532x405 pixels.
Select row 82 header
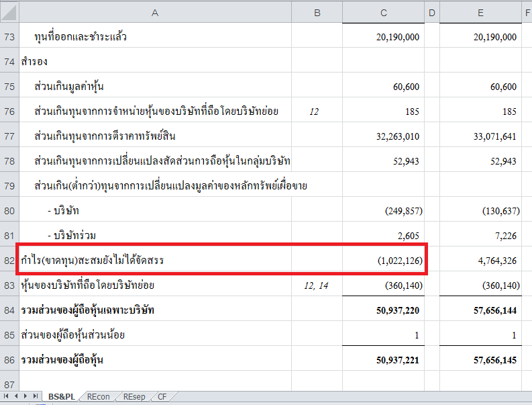[x=9, y=261]
